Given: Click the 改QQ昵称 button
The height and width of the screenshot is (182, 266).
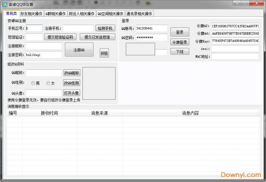Looking at the screenshot, I should point(72,73).
